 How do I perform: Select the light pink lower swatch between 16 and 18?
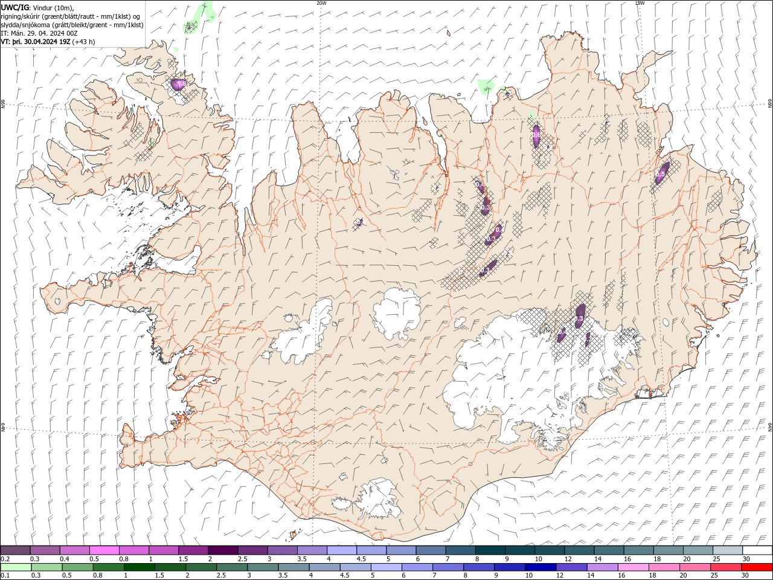[x=633, y=567]
